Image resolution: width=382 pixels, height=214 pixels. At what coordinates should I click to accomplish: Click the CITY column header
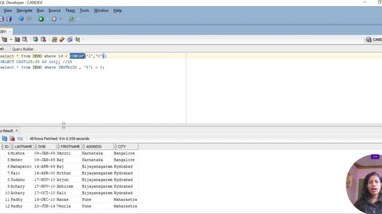126,147
